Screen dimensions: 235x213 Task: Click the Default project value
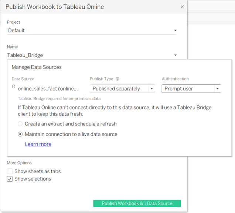click(x=17, y=31)
